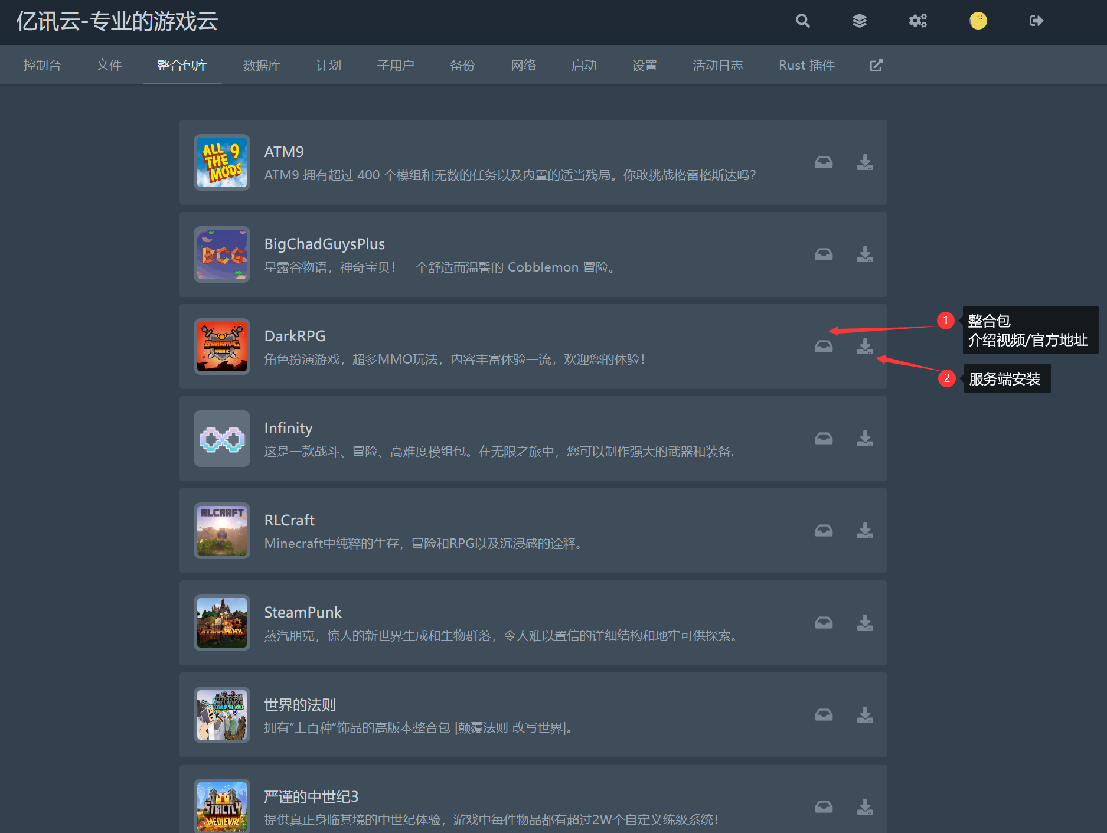Click the Infinity title text
This screenshot has height=833, width=1107.
coord(288,428)
